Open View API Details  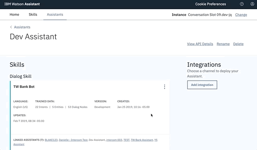click(200, 44)
